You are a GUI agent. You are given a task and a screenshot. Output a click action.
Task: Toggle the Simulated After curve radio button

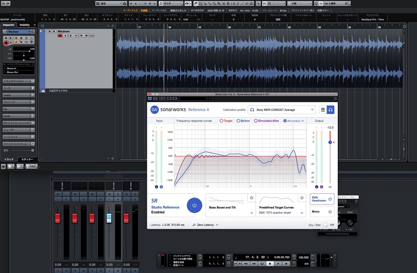click(x=256, y=121)
